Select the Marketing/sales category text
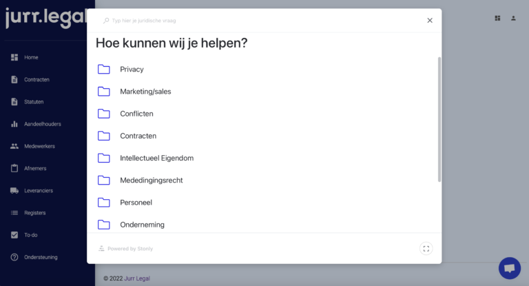529x286 pixels. 145,92
